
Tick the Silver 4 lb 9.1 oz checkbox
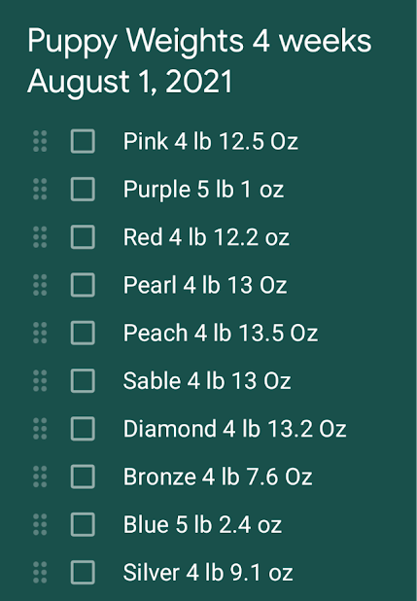(83, 573)
